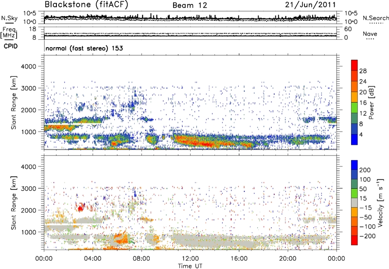Screen dimensions: 389x269
Task: Click the 'Time UT' axis label
Action: point(190,266)
